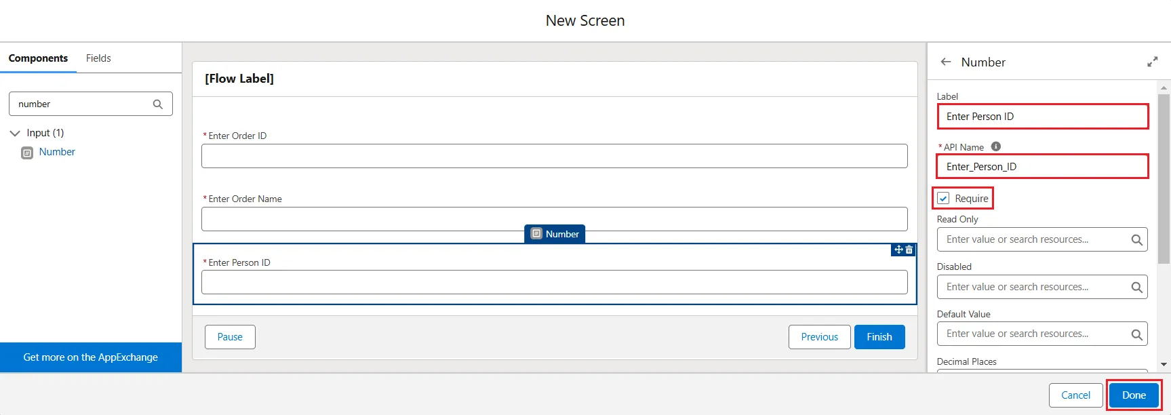Collapse the Input section
The image size is (1171, 415).
click(15, 134)
